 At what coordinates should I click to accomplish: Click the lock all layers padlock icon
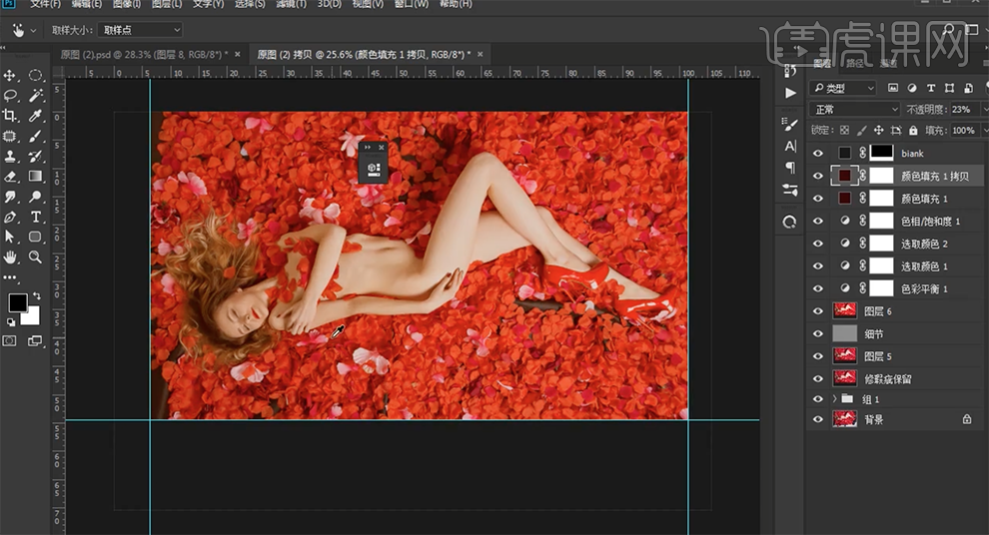click(913, 131)
